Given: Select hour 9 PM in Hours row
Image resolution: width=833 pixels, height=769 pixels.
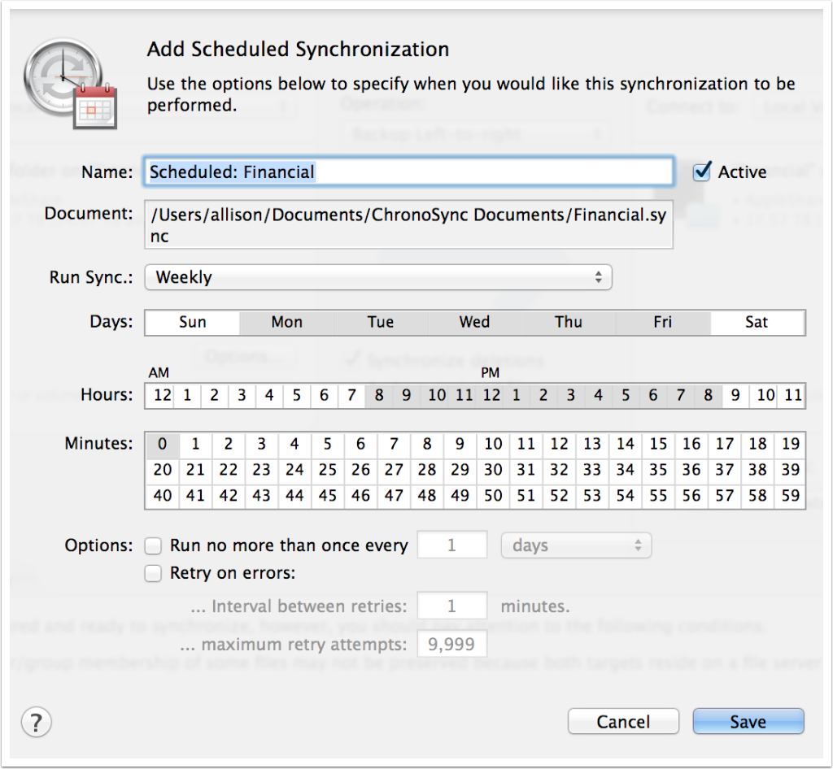Looking at the screenshot, I should pyautogui.click(x=735, y=396).
